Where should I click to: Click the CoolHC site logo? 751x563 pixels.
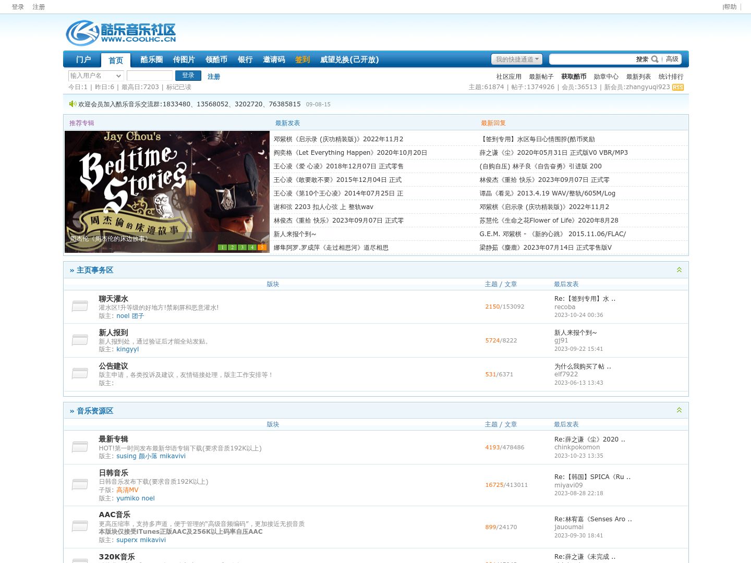[x=121, y=33]
